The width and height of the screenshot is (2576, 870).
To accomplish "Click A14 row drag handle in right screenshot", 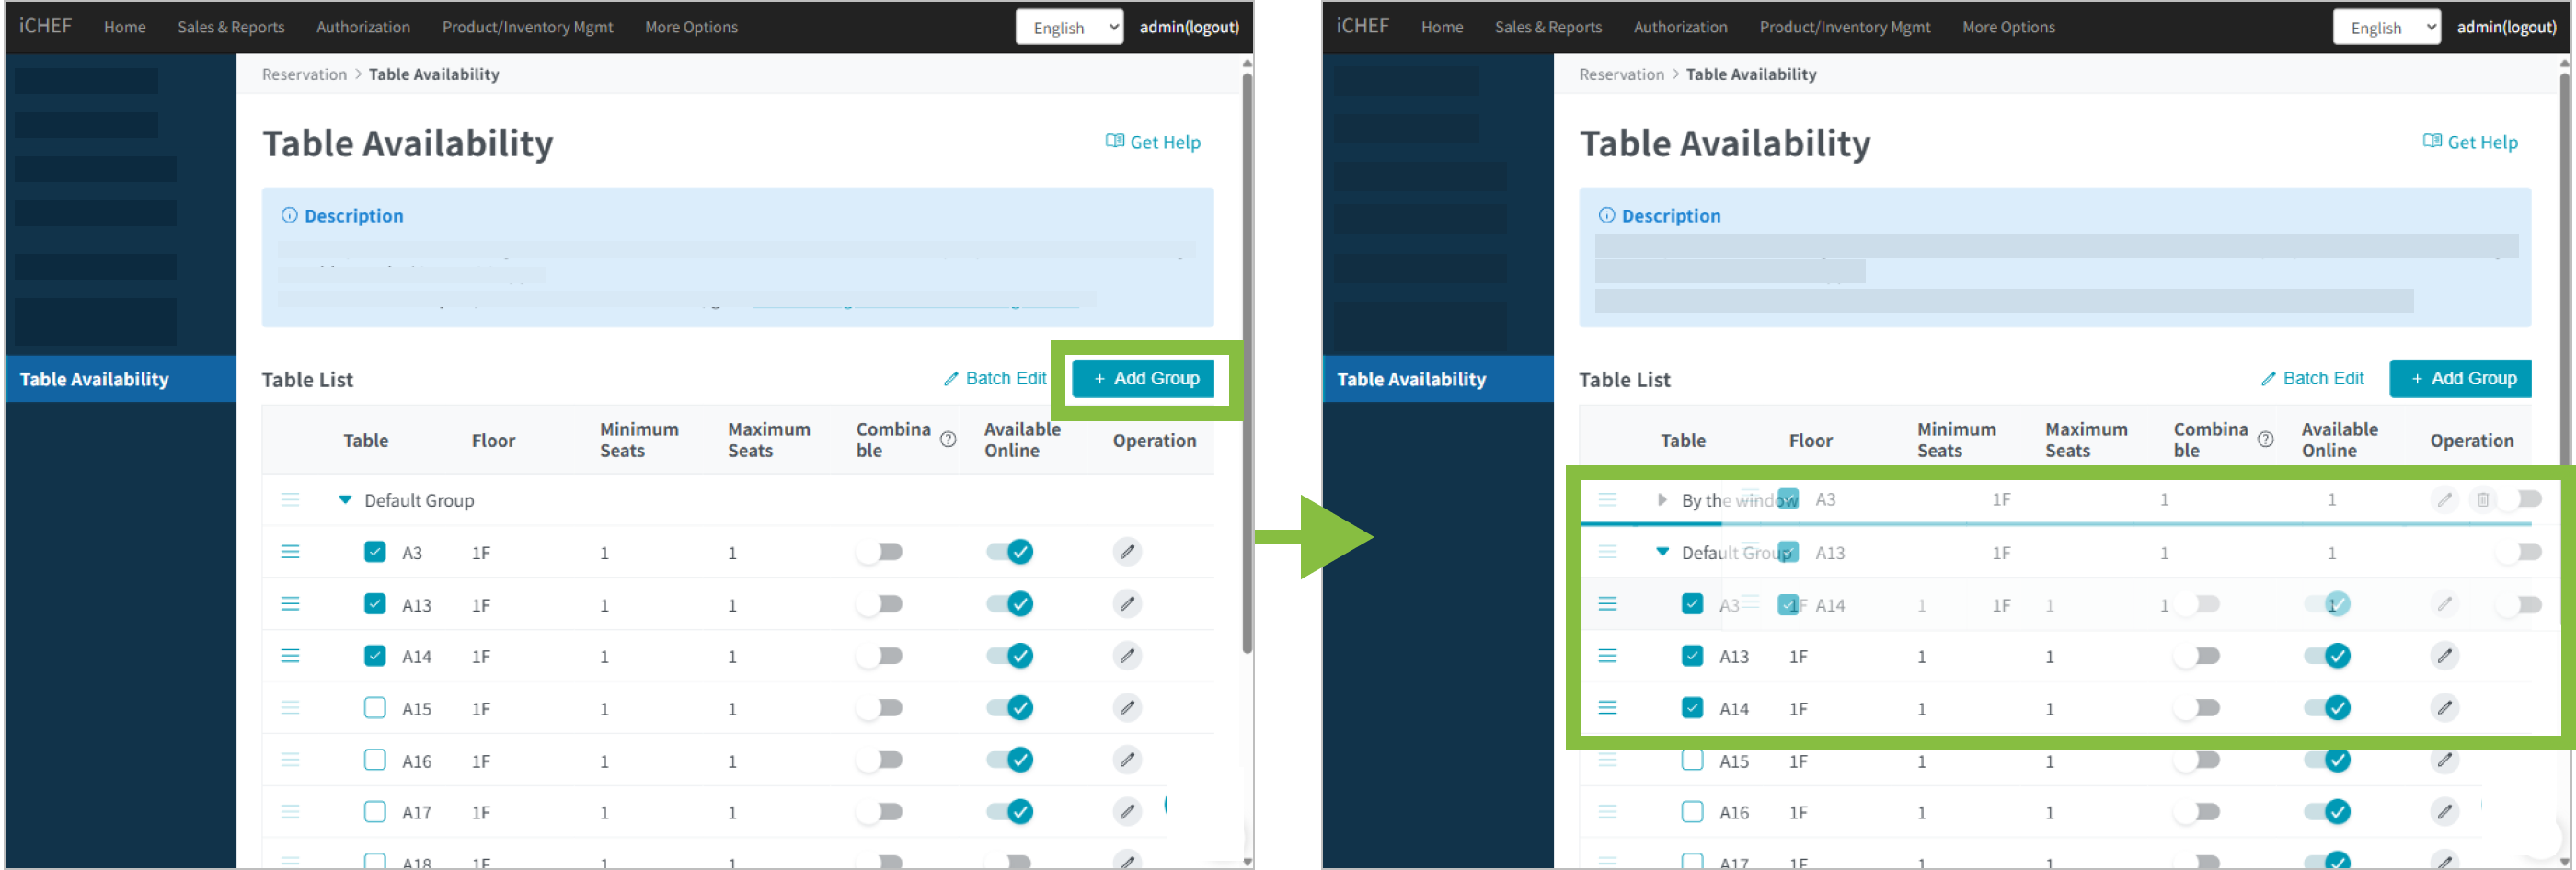I will point(1607,708).
